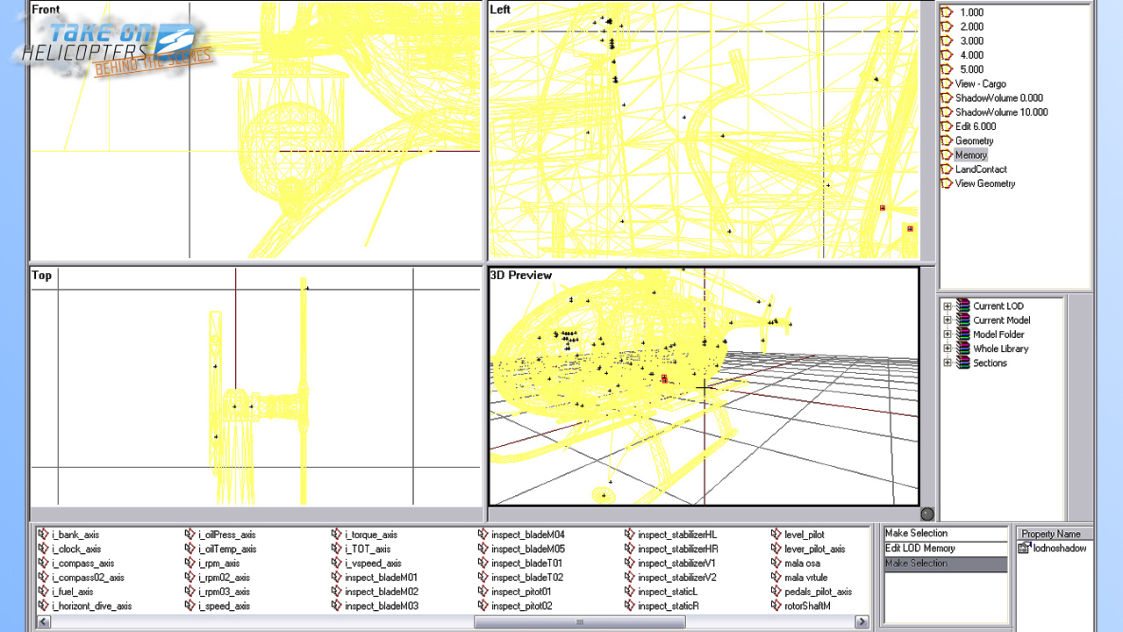
Task: Select the Sections tree label
Action: (x=990, y=363)
